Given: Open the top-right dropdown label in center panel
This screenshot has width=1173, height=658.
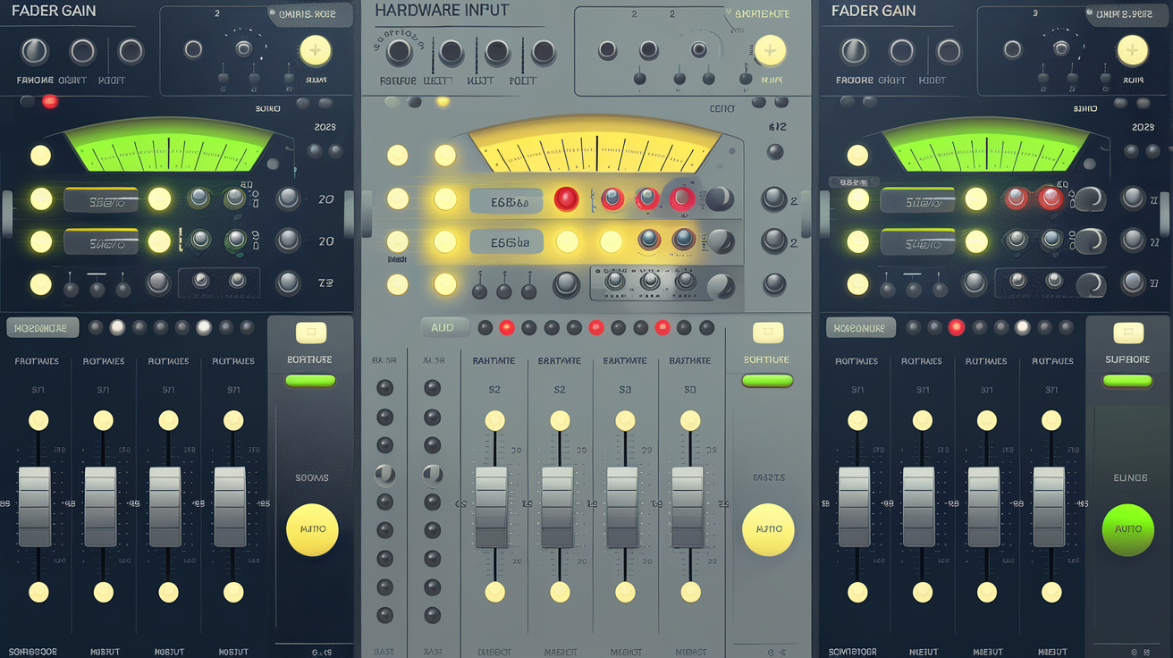Looking at the screenshot, I should coord(762,14).
